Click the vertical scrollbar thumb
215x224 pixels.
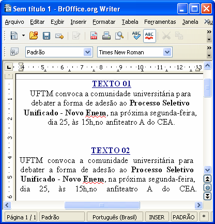tap(207, 87)
